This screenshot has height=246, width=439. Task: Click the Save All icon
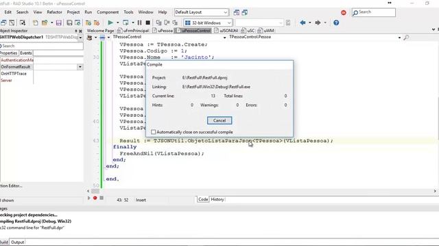pos(69,23)
